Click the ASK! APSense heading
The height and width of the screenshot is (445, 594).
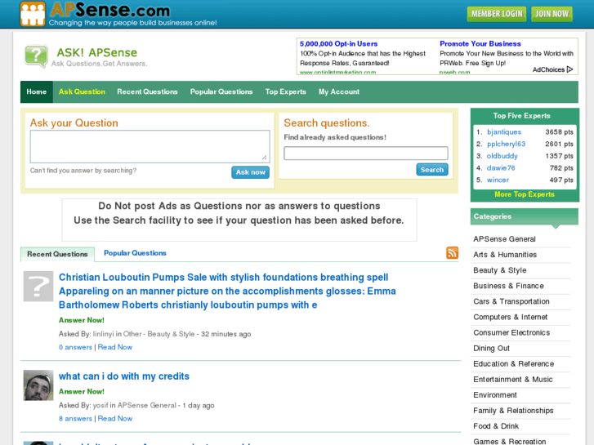click(x=97, y=52)
